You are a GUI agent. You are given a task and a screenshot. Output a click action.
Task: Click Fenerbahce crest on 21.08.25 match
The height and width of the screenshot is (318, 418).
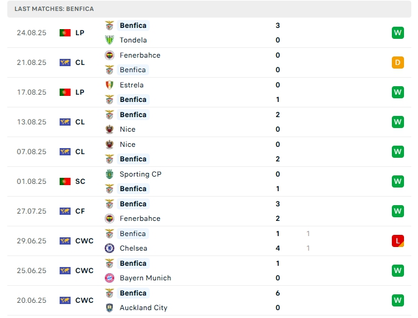110,55
